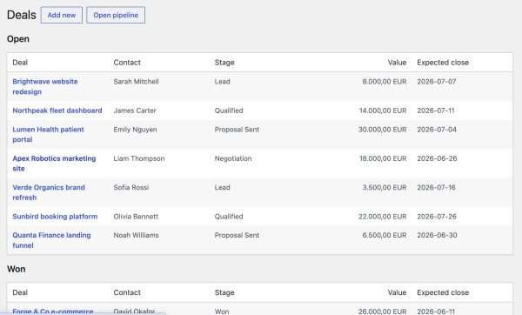522x315 pixels.
Task: Click the Won section heading
Action: [x=17, y=269]
